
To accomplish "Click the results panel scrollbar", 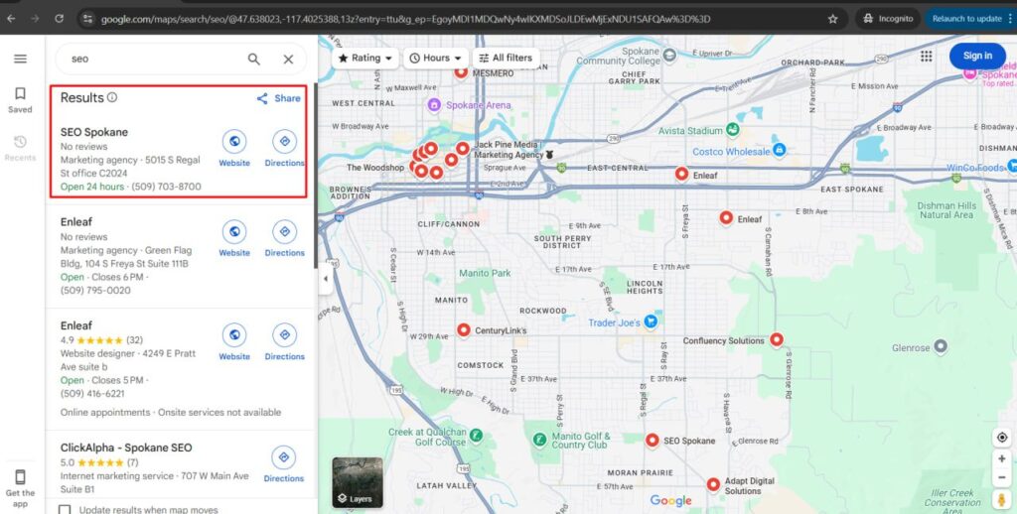I will 315,175.
